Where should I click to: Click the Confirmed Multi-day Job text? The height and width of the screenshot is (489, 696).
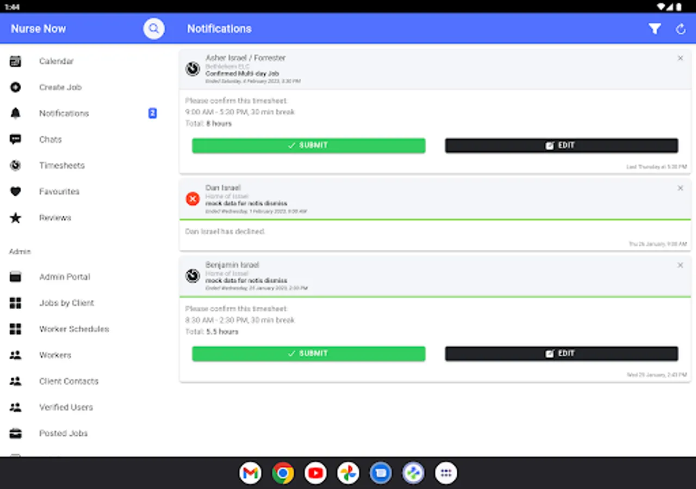click(242, 74)
